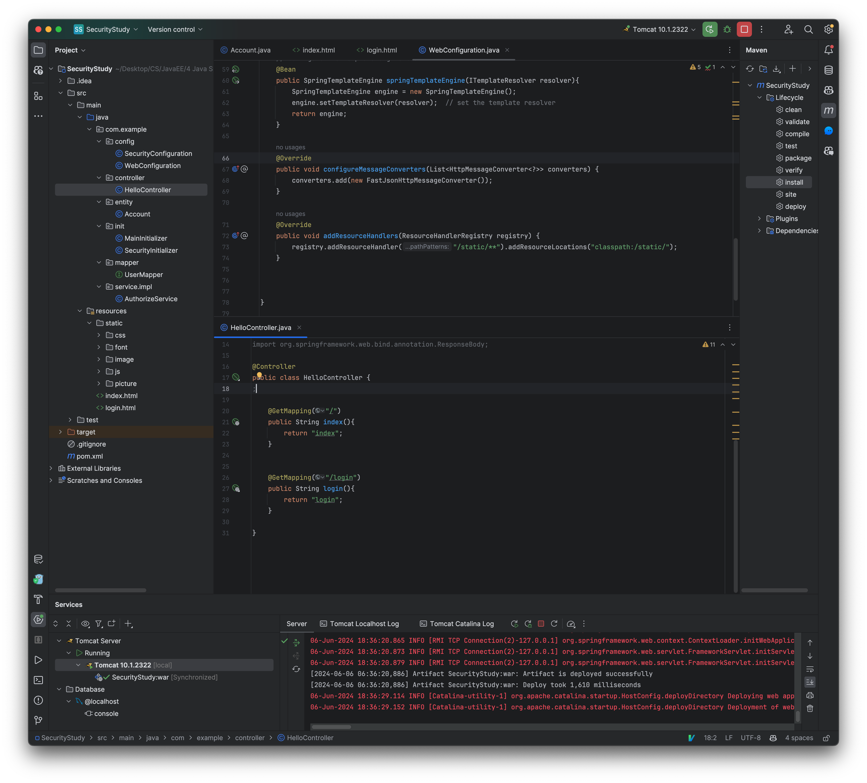Open the Build tool window hammer icon
Viewport: 867px width, 783px height.
[39, 600]
